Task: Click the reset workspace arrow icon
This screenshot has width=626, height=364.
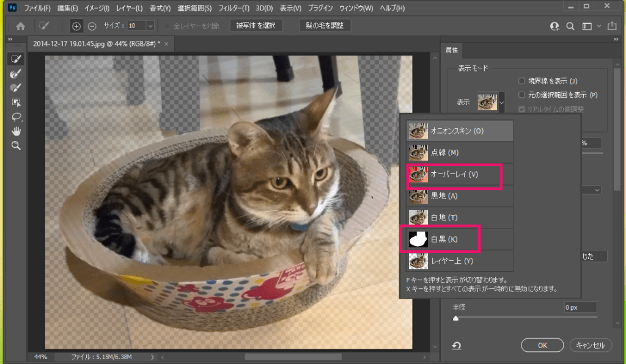Action: pos(456,346)
